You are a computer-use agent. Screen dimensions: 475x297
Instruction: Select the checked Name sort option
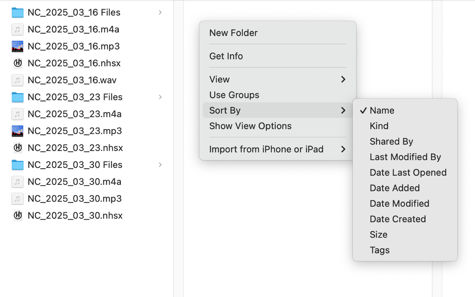pyautogui.click(x=382, y=110)
